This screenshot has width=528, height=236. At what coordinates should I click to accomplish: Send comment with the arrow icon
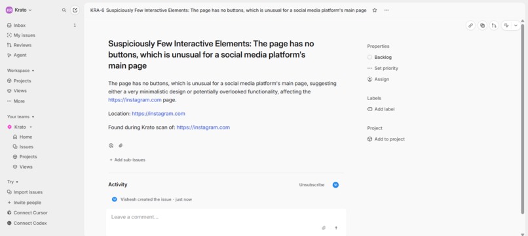(335, 228)
